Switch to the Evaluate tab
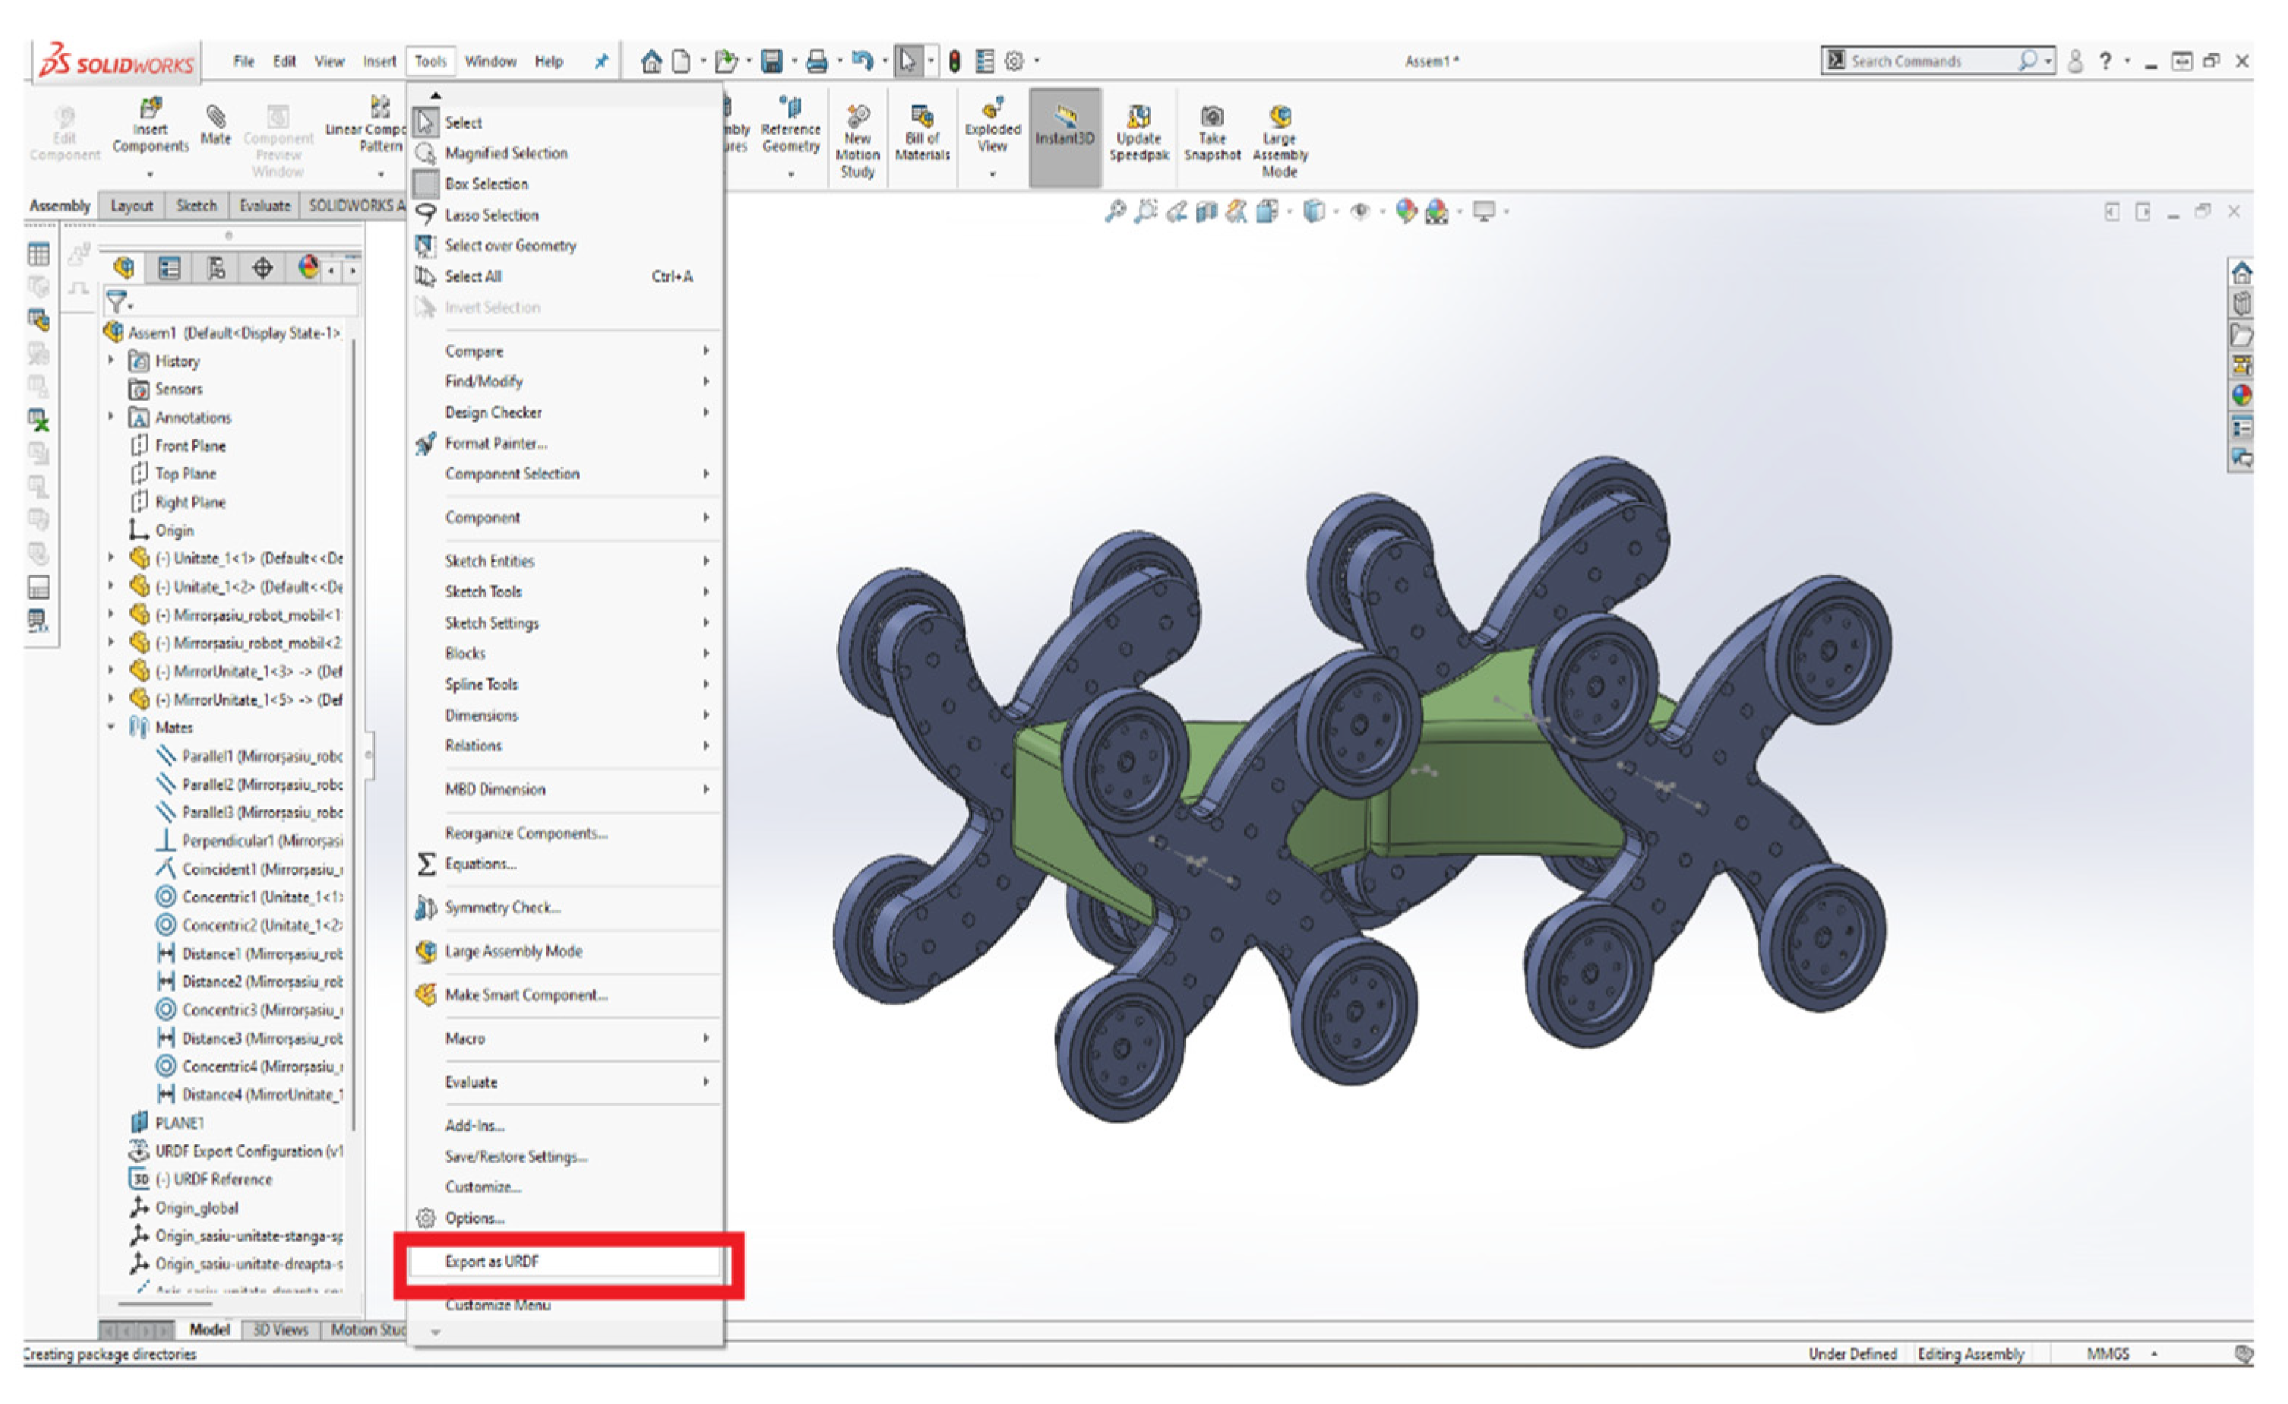The height and width of the screenshot is (1404, 2288). point(265,205)
